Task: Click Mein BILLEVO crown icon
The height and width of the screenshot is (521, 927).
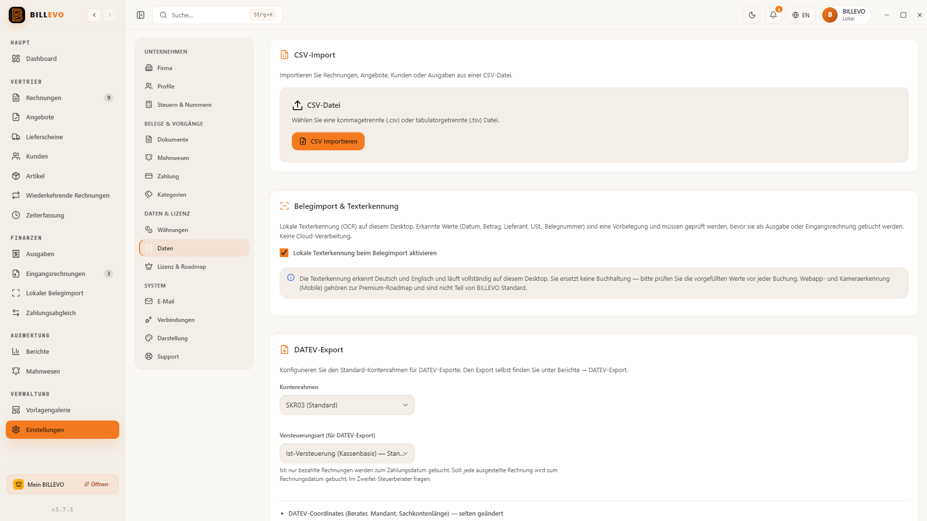Action: [x=18, y=484]
